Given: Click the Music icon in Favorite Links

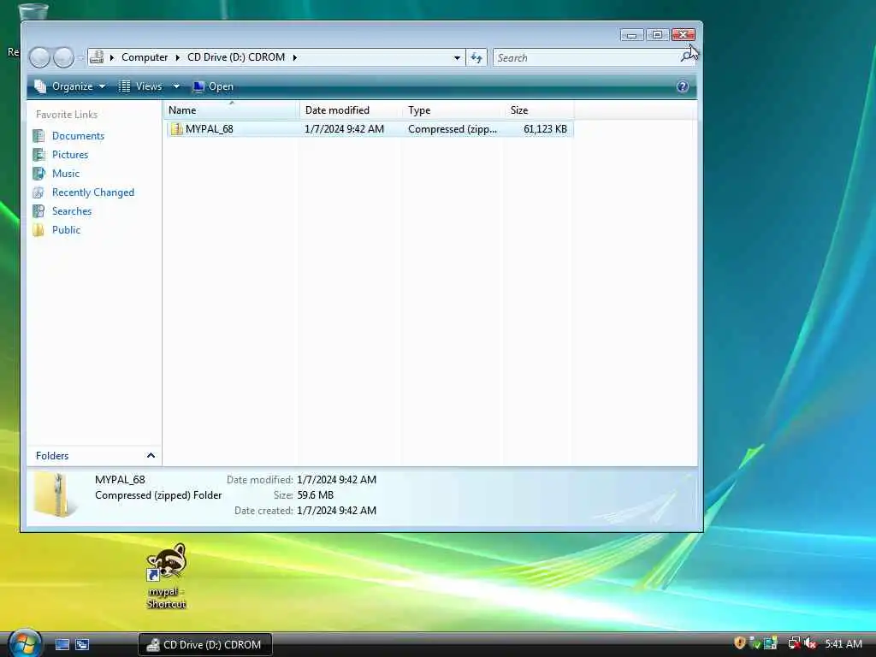Looking at the screenshot, I should click(x=38, y=174).
